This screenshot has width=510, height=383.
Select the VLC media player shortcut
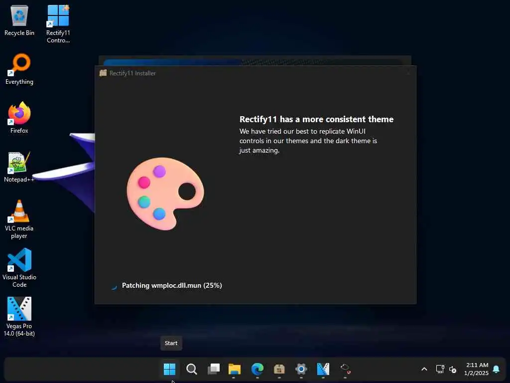coord(19,219)
